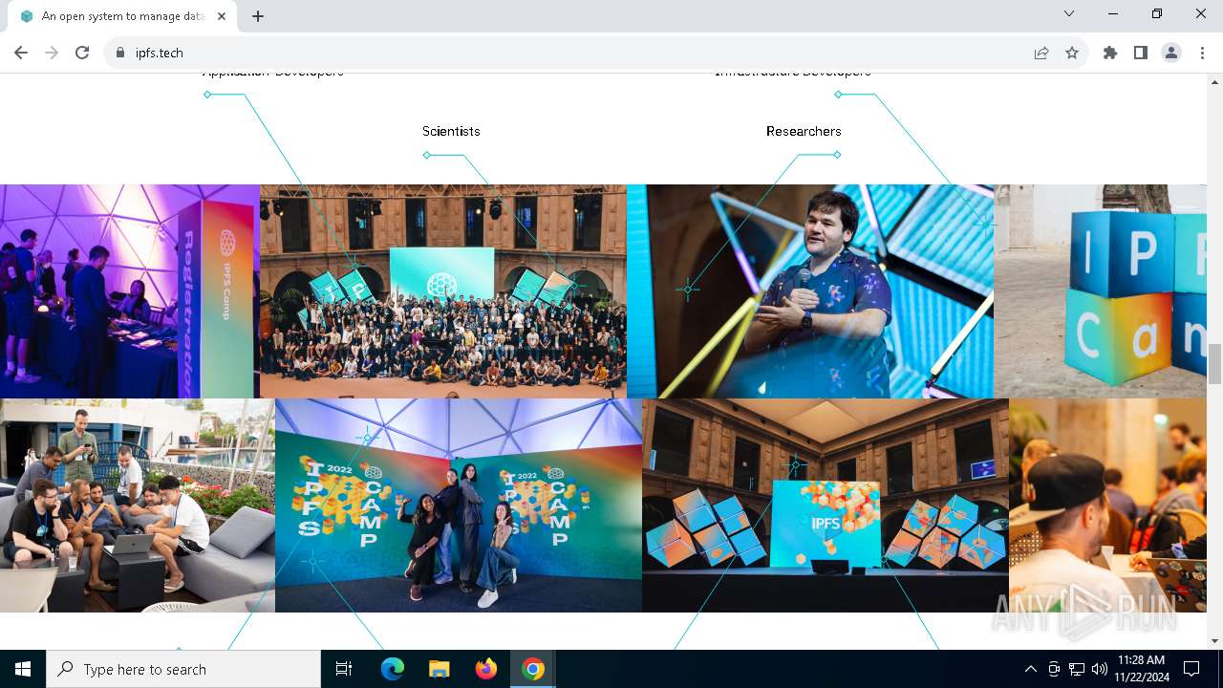Open the people on sofas with laptop photo
Screen dimensions: 1223x688
coord(138,505)
